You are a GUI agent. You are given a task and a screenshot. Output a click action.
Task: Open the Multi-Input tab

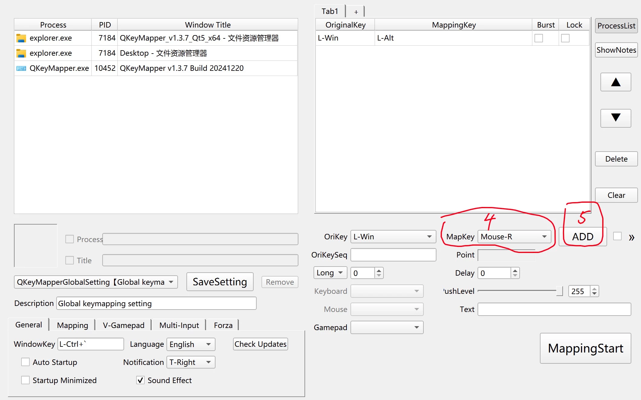point(179,325)
